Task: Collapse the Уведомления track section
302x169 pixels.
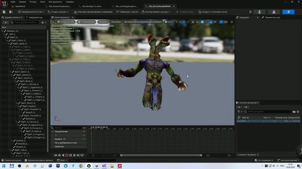Action: 52,131
